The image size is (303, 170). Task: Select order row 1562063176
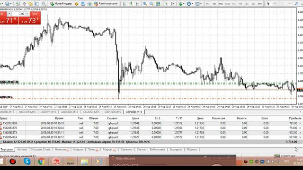pyautogui.click(x=151, y=128)
